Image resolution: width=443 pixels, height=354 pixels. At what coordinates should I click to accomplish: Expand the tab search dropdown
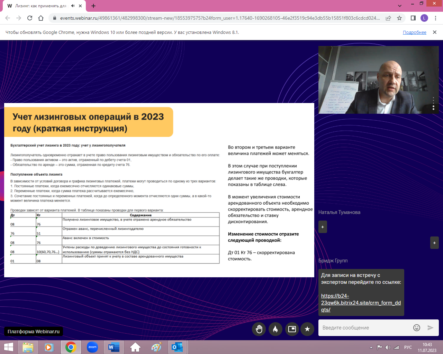[400, 6]
